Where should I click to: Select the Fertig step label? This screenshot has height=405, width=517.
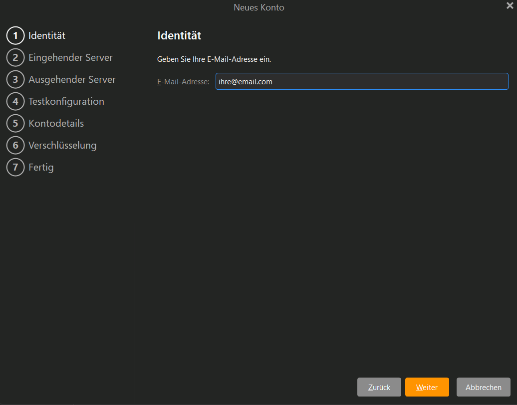coord(41,168)
